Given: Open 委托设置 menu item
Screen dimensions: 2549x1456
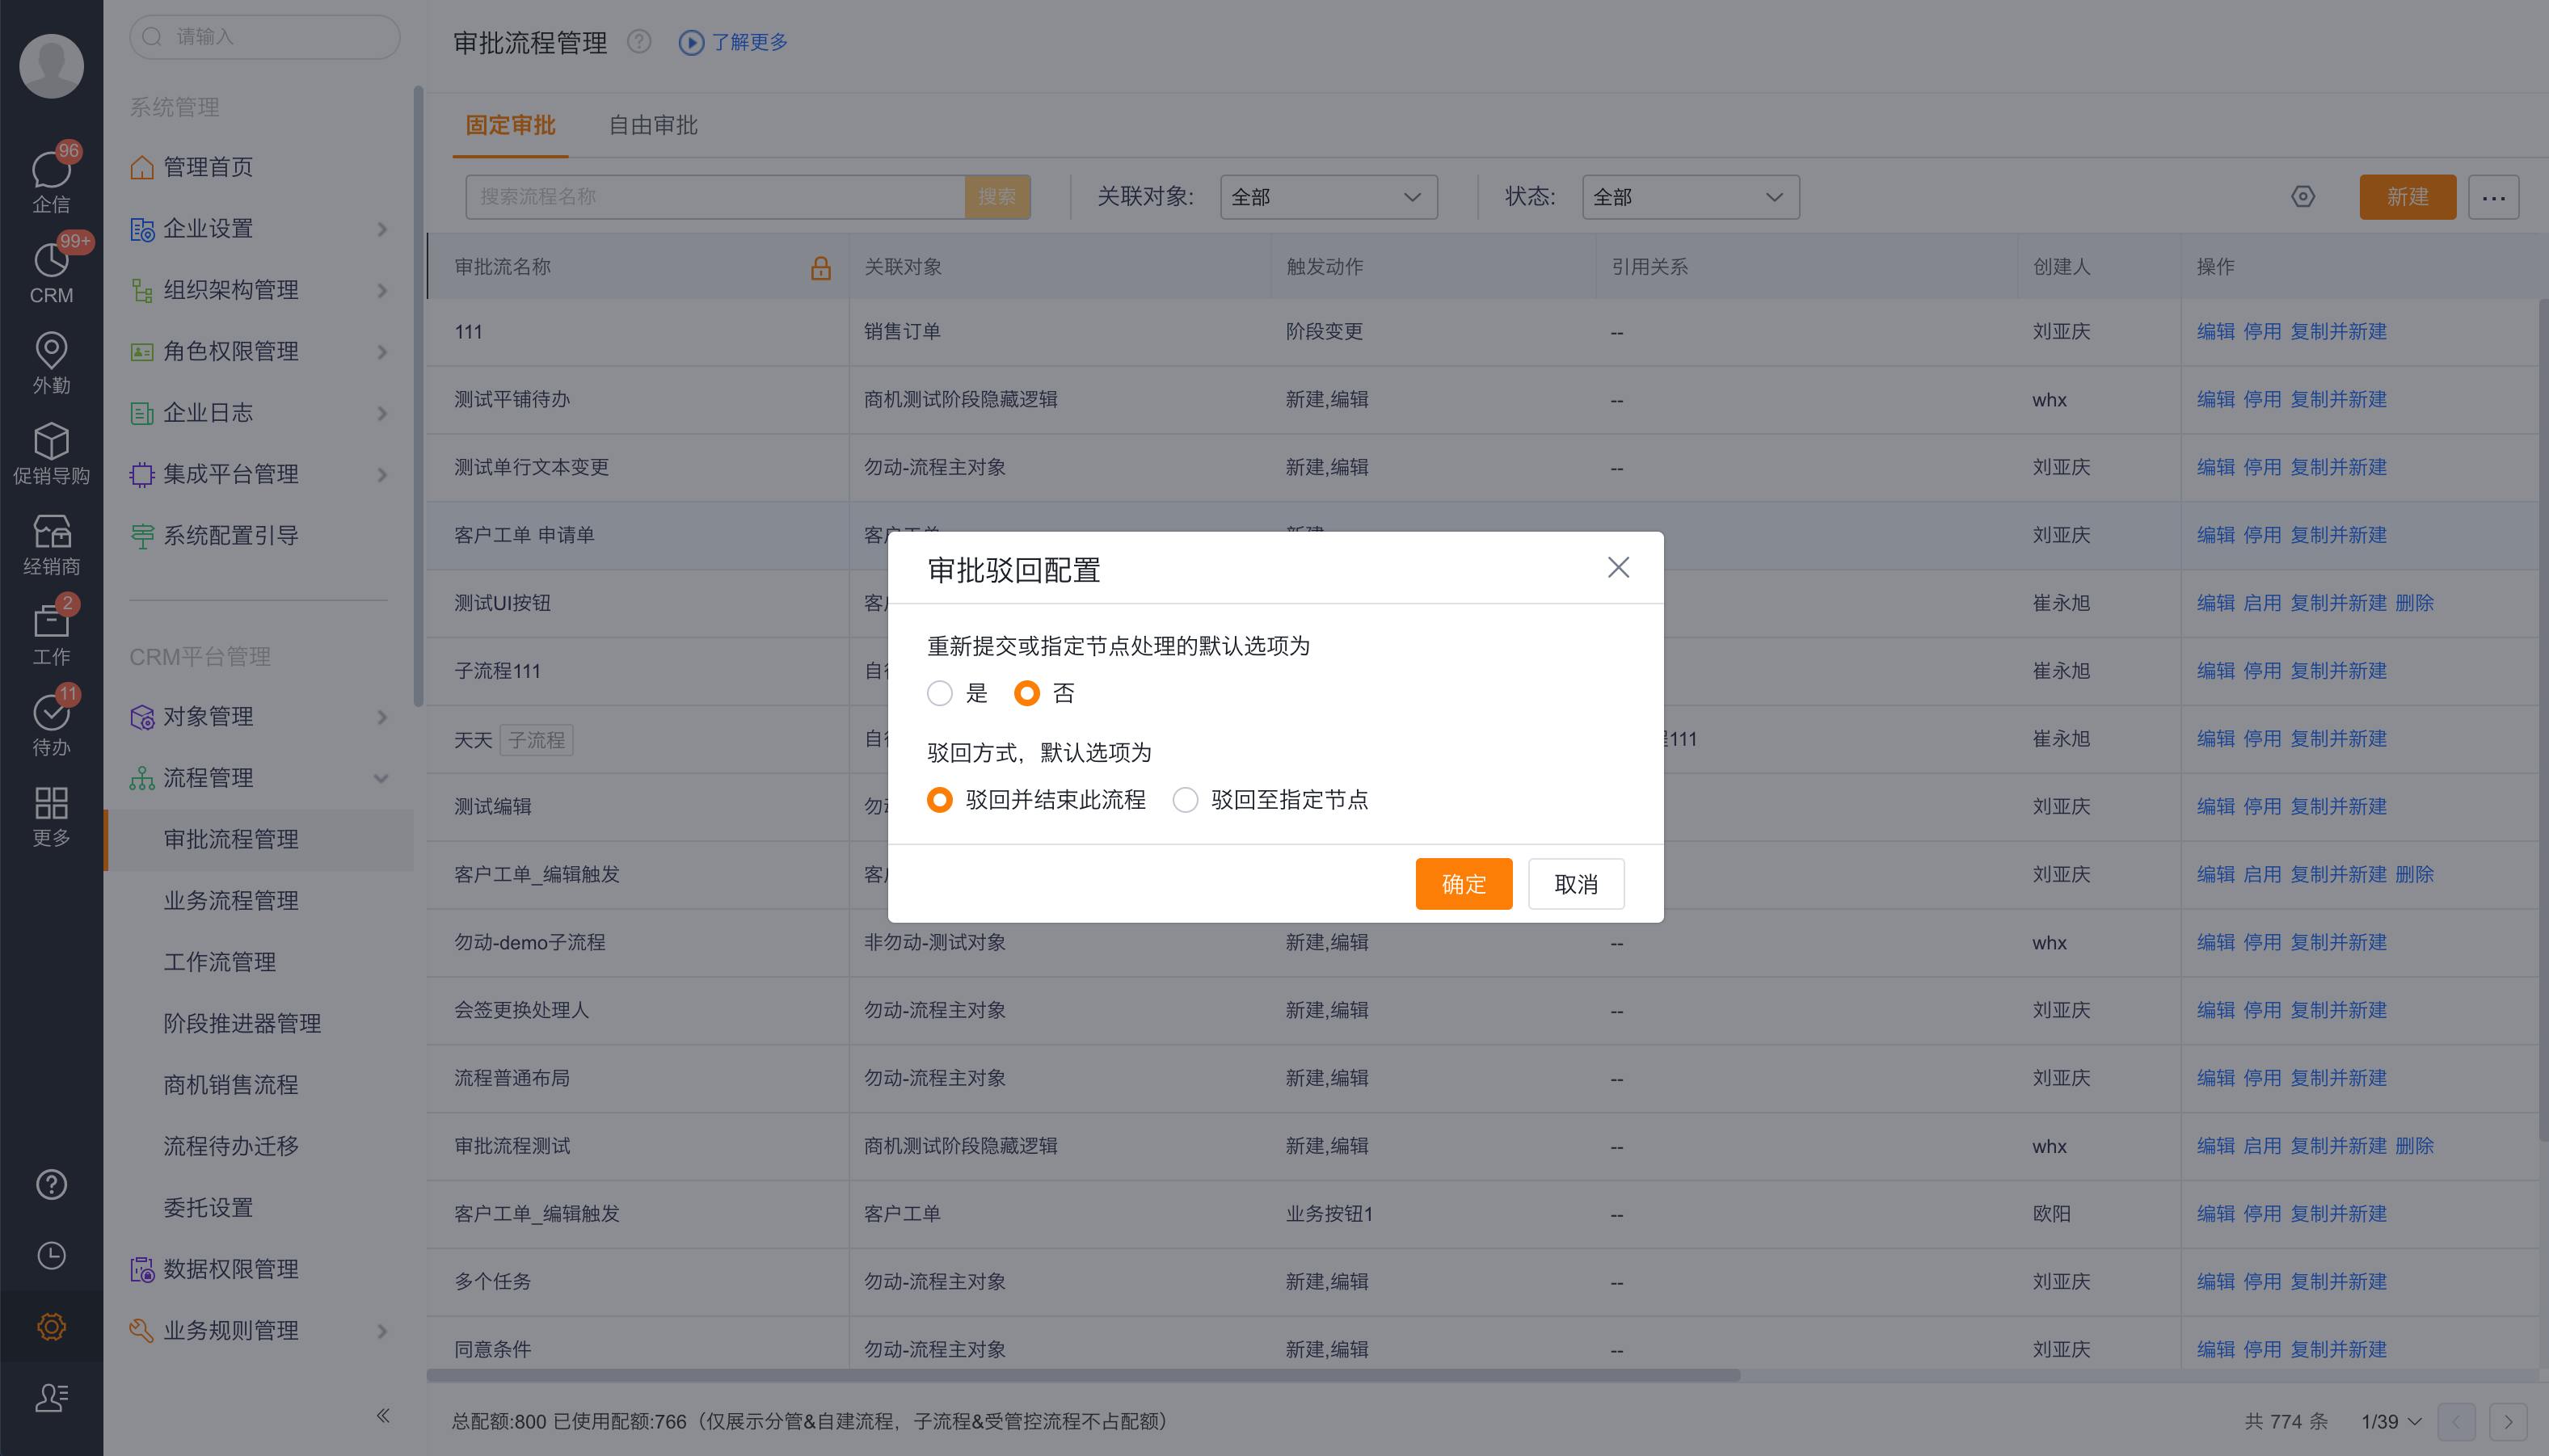Looking at the screenshot, I should pyautogui.click(x=208, y=1208).
